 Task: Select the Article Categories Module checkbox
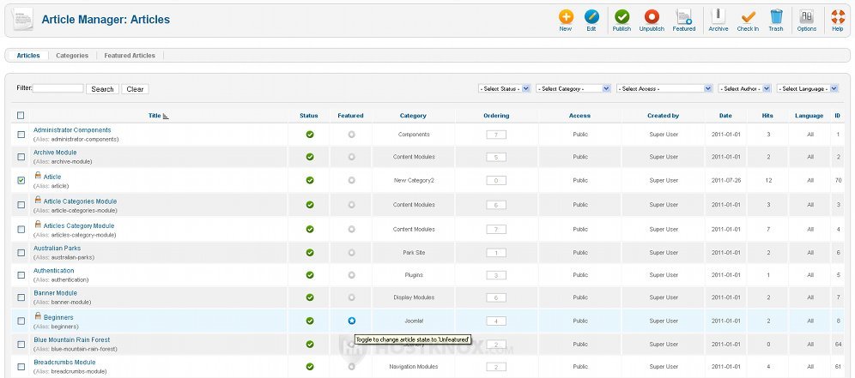click(21, 205)
